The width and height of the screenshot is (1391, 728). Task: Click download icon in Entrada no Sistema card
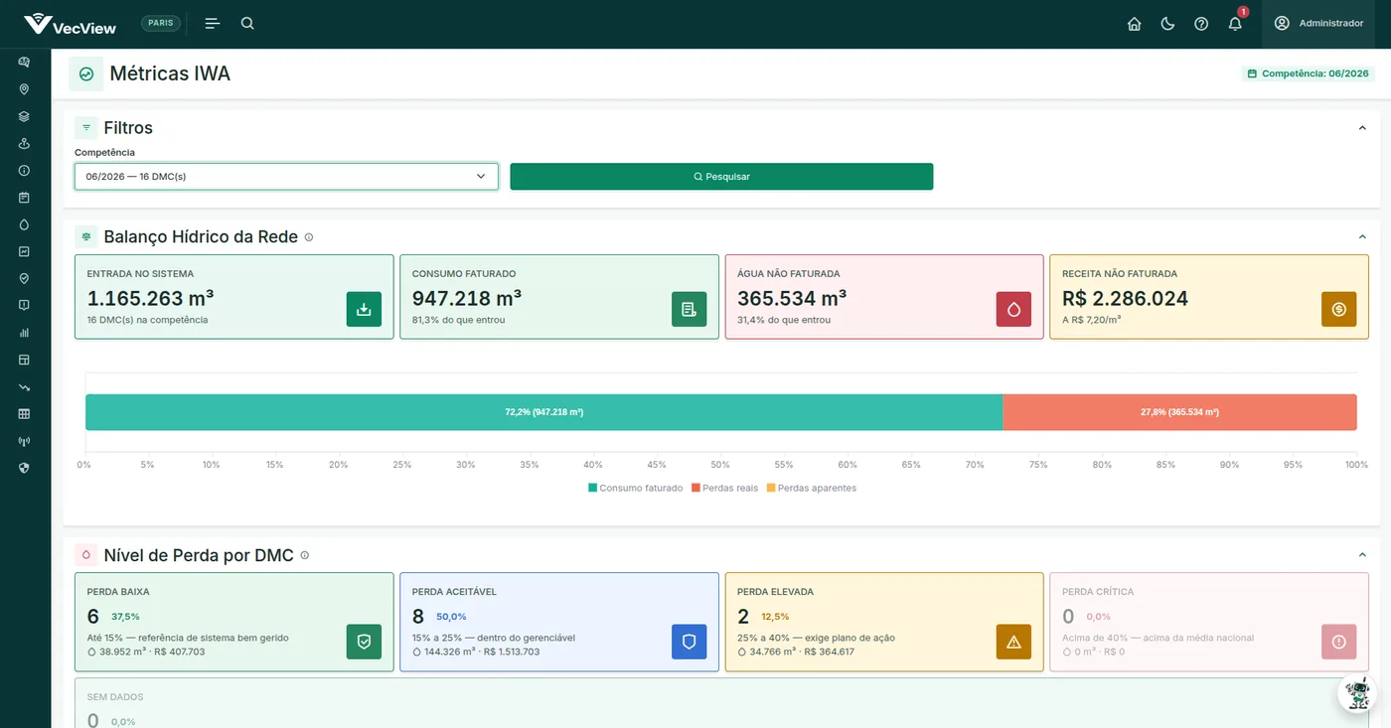[x=364, y=309]
